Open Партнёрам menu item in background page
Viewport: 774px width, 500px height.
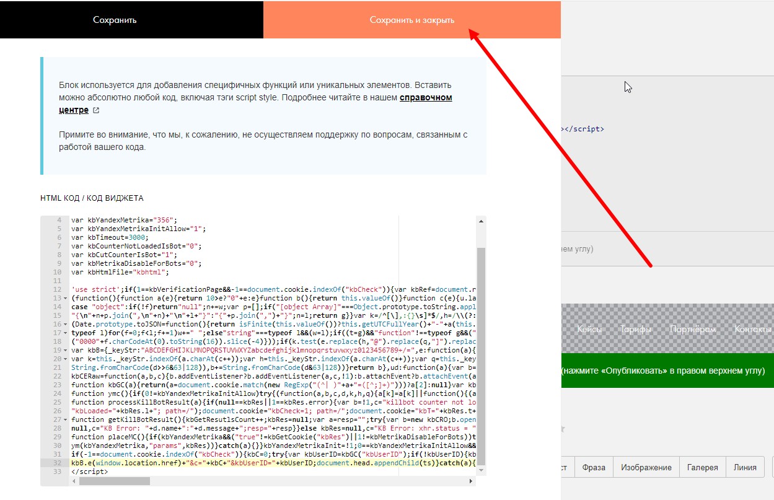click(693, 330)
